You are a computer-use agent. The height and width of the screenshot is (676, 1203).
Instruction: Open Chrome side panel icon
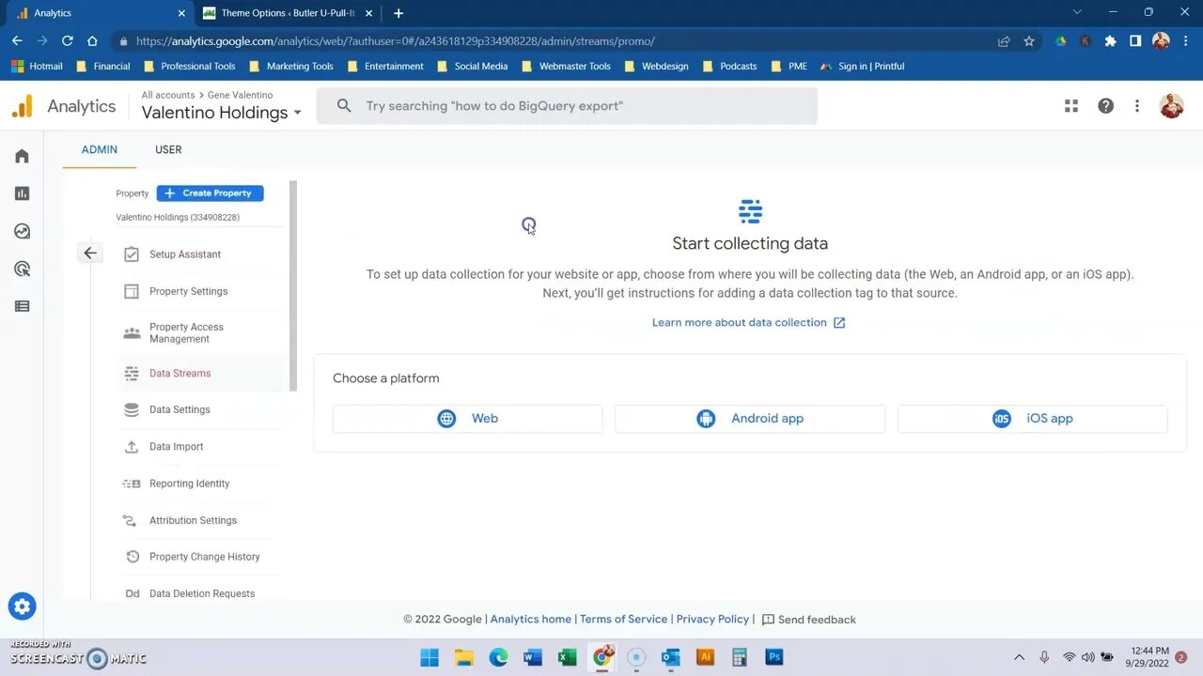[x=1135, y=41]
